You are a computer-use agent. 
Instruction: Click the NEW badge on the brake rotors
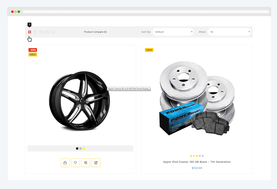(x=149, y=50)
